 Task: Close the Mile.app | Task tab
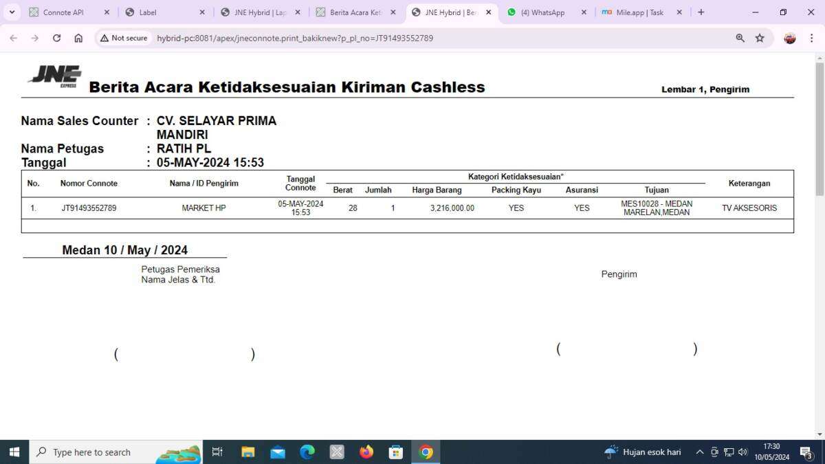pos(679,12)
